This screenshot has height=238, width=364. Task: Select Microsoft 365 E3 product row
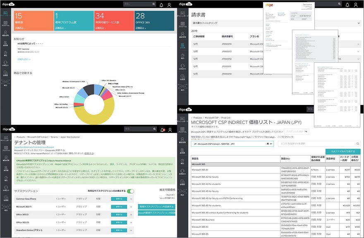click(x=275, y=227)
